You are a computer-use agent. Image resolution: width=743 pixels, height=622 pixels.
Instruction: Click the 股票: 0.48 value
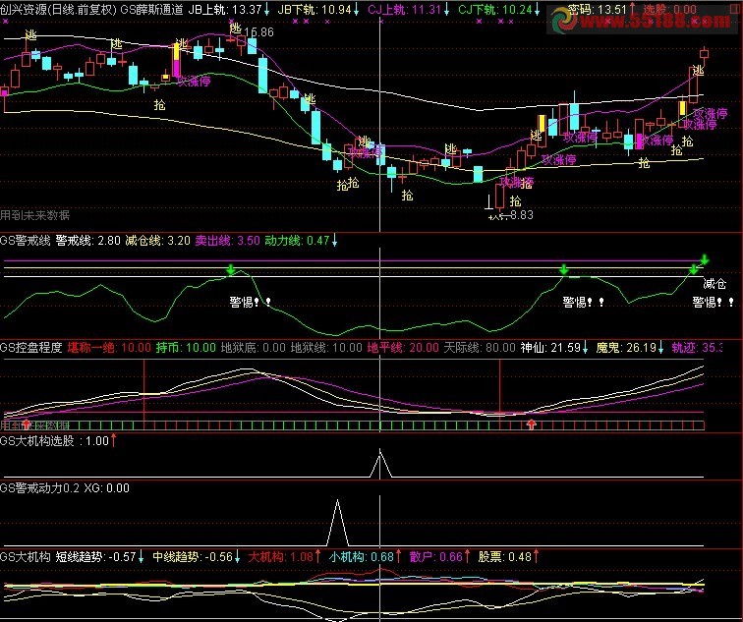(504, 557)
